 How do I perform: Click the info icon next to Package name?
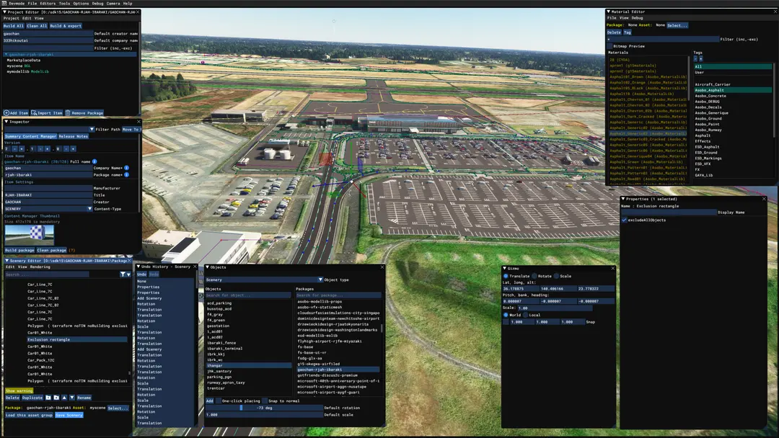(127, 174)
